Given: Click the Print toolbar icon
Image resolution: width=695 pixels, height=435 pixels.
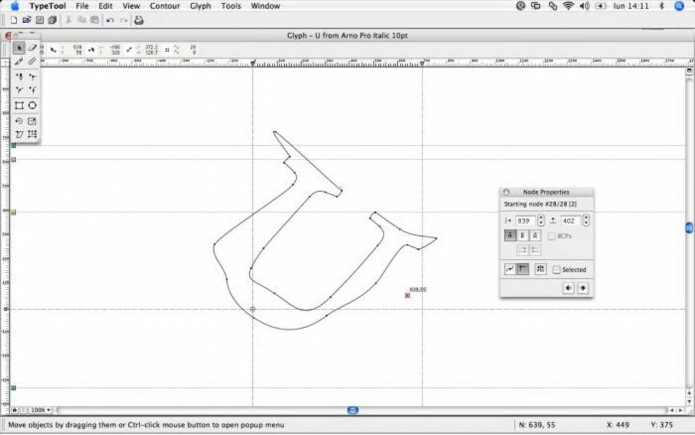Looking at the screenshot, I should click(139, 20).
